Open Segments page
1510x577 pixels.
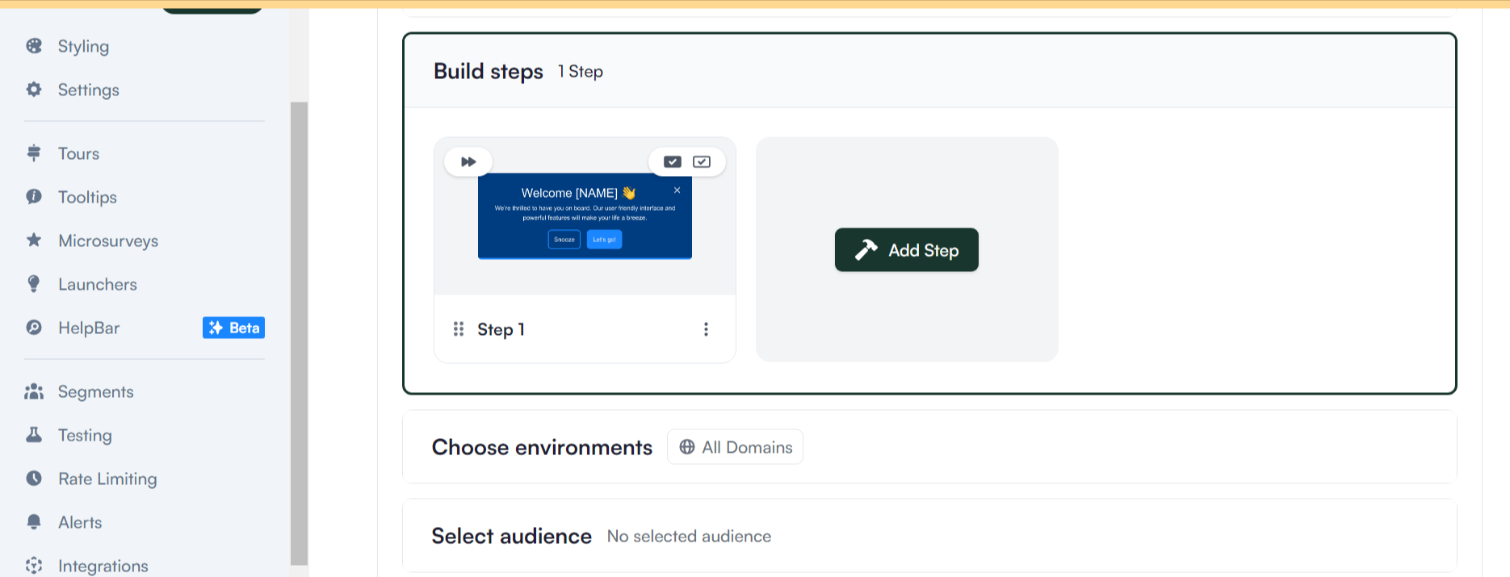click(95, 391)
